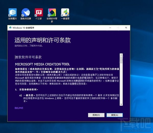Click the 微软软件许可条款 heading in license text
The image size is (153, 133).
coord(28,57)
